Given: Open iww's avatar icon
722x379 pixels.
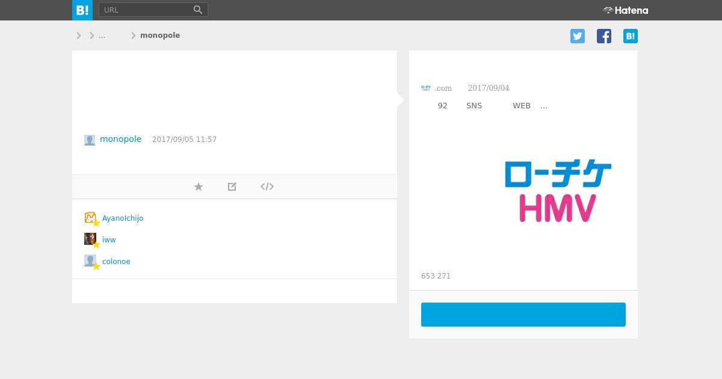Looking at the screenshot, I should [90, 239].
